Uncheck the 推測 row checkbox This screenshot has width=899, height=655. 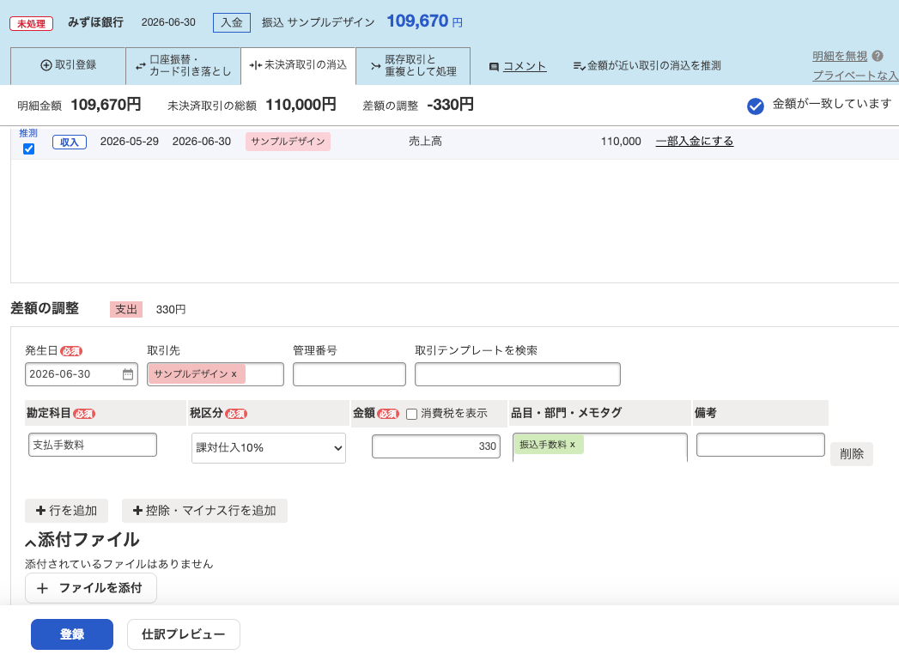[28, 149]
